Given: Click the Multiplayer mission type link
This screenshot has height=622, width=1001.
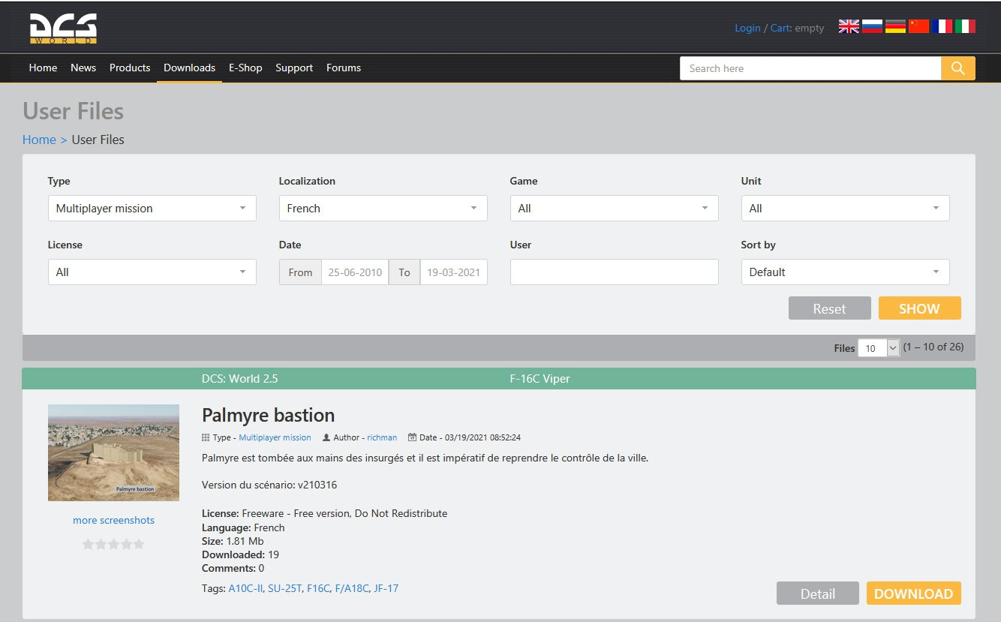Looking at the screenshot, I should coord(275,437).
